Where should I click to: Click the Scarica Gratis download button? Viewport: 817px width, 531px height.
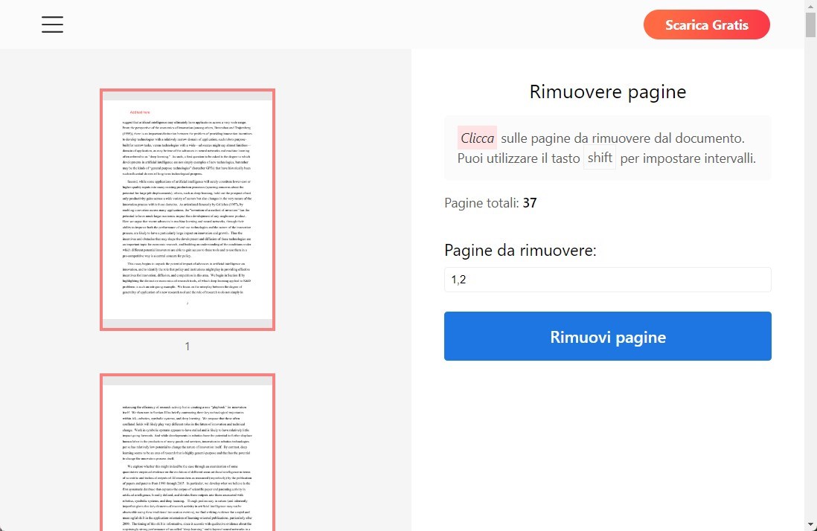706,24
